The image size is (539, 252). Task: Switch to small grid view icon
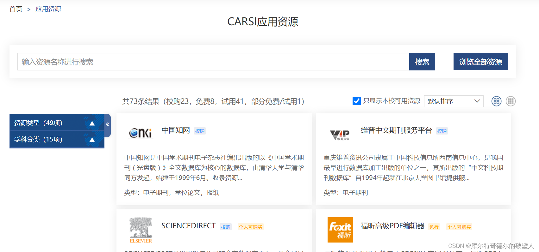(511, 101)
